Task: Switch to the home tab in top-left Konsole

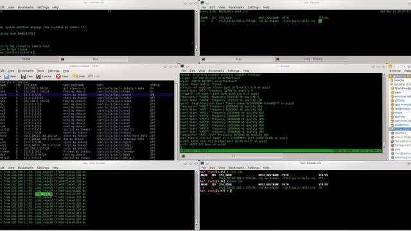Action: 26,59
